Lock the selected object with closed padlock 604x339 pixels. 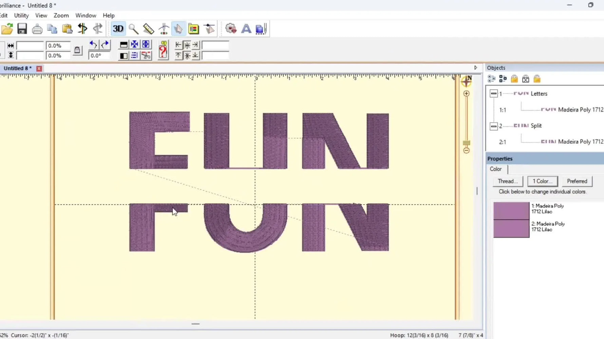pos(514,79)
